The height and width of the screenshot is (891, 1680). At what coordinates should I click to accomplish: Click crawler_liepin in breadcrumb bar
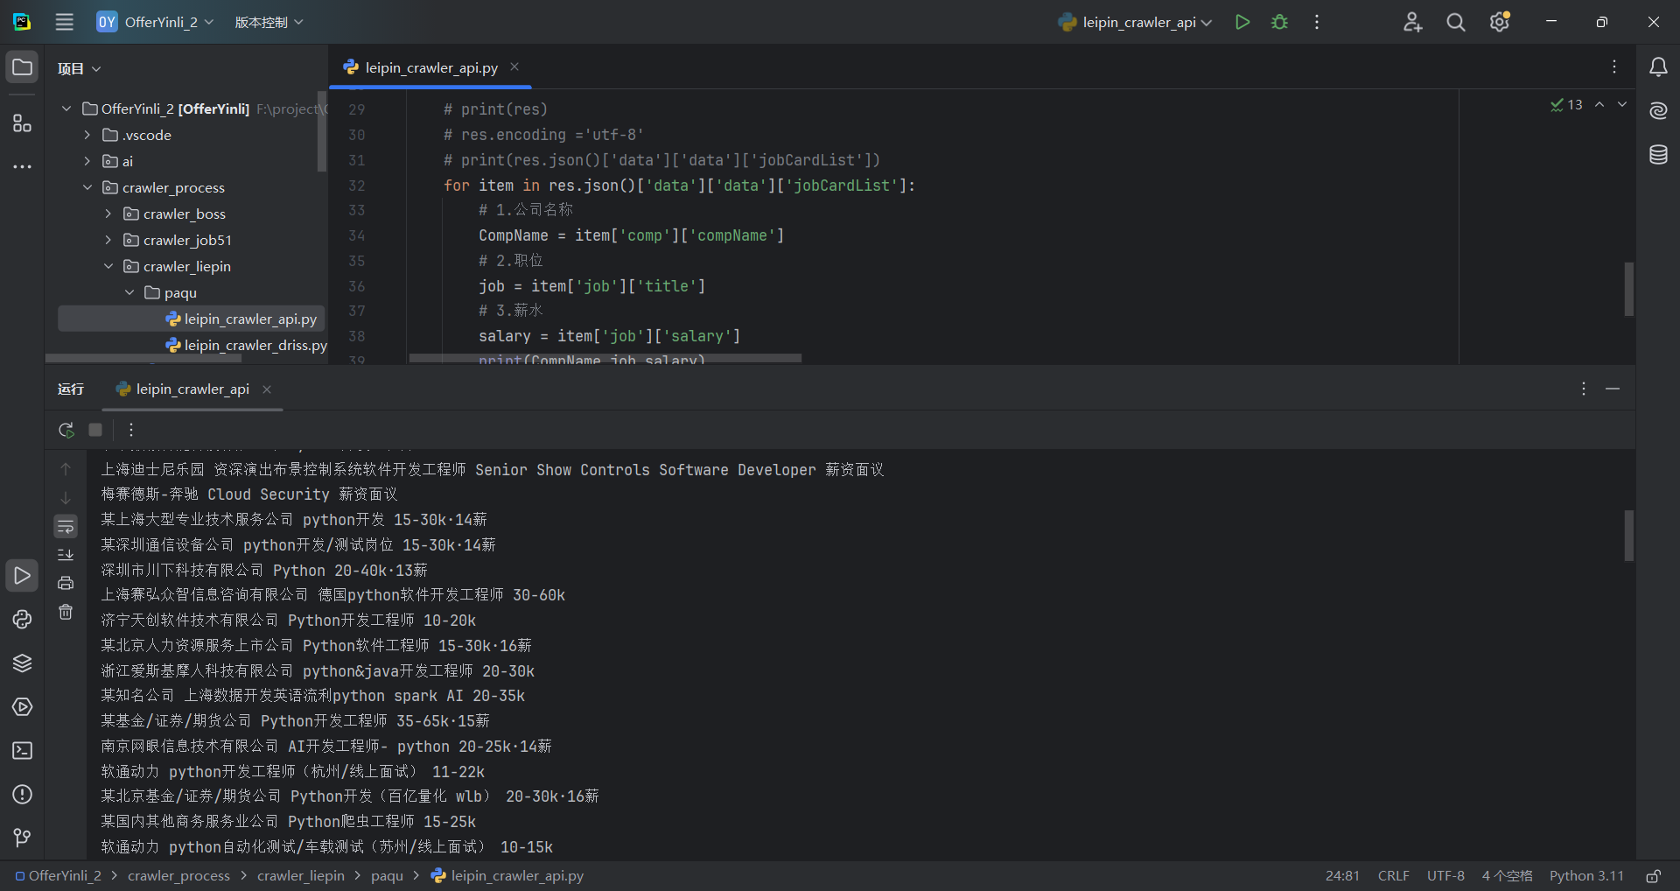(301, 876)
